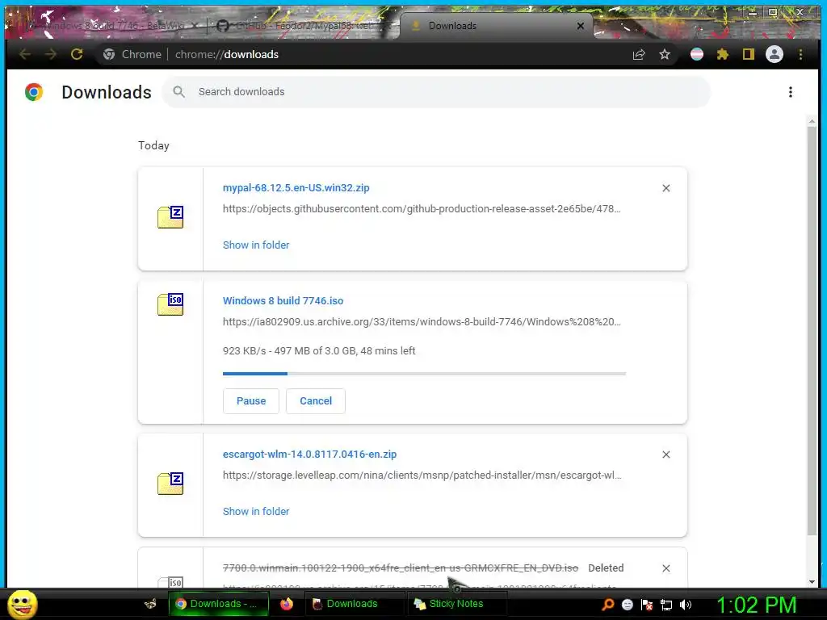Viewport: 827px width, 620px height.
Task: Click the round face tray icon
Action: pyautogui.click(x=627, y=605)
